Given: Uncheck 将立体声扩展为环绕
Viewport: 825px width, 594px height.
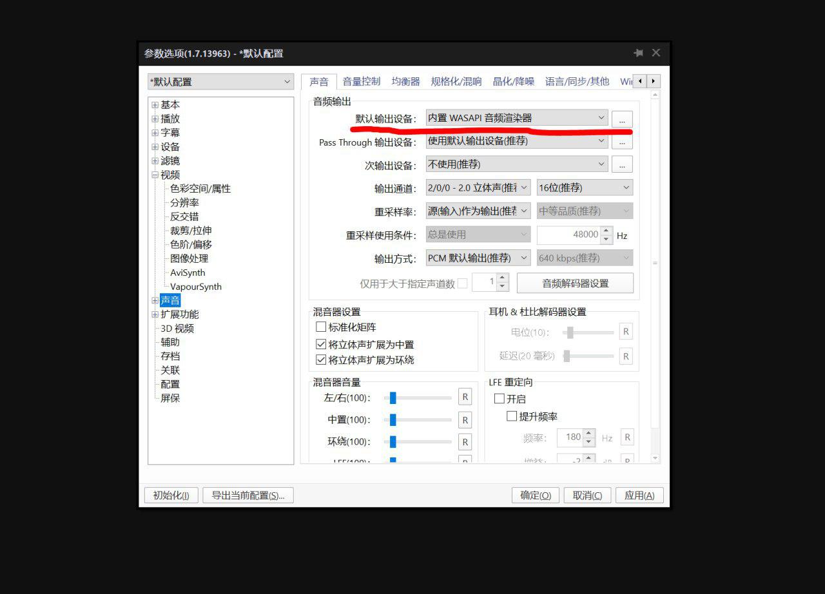Looking at the screenshot, I should click(x=321, y=360).
